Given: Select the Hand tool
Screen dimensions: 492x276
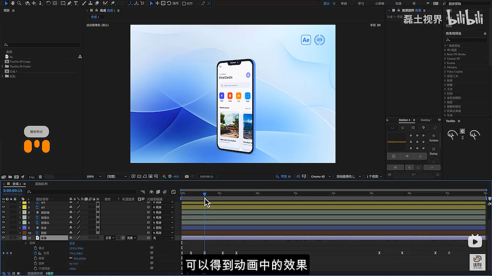Looking at the screenshot, I should click(13, 3).
